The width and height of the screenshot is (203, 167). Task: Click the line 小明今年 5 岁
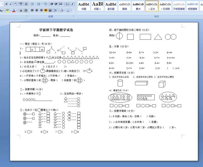142,128
